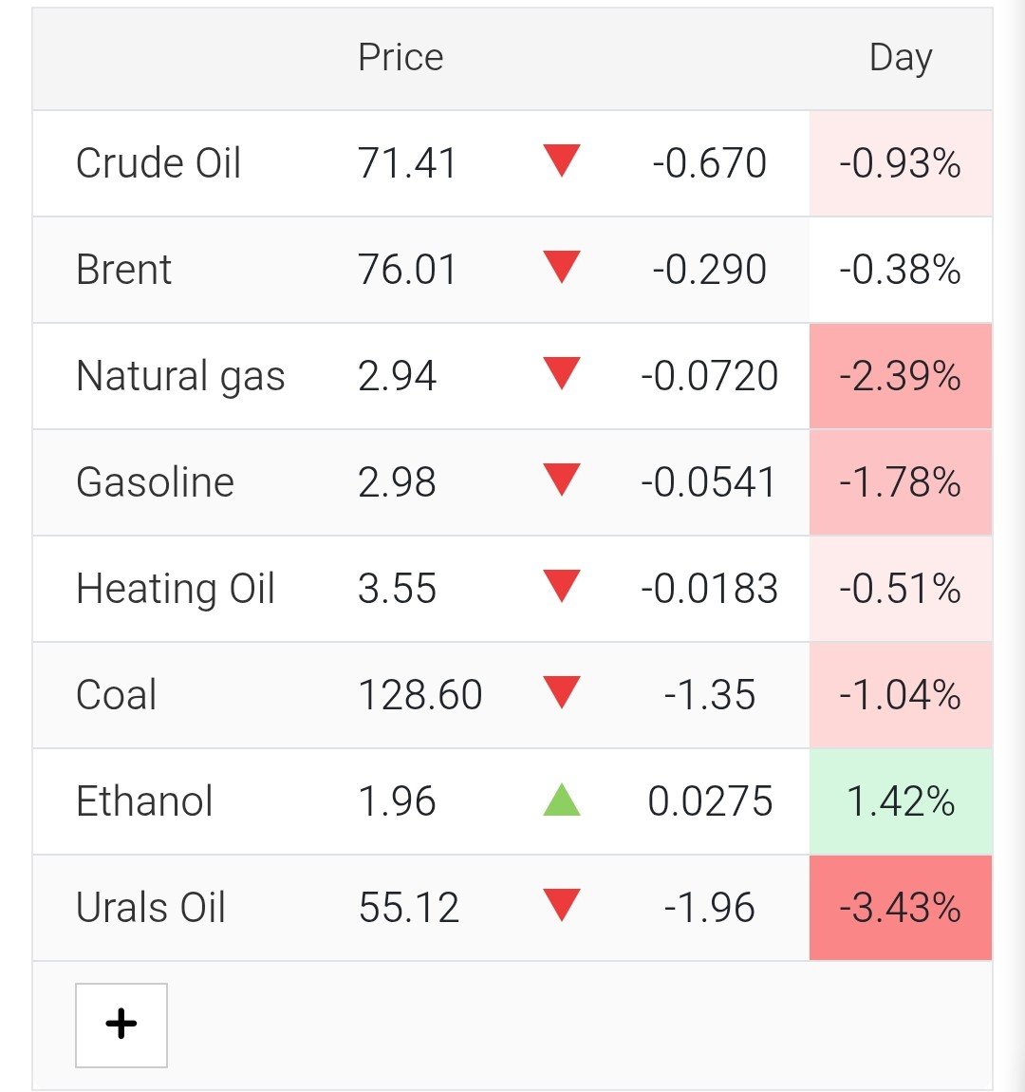Click the Coal red down triangle
The image size is (1025, 1092).
562,693
